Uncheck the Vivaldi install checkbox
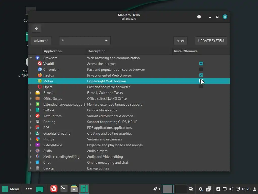The height and width of the screenshot is (194, 258). tap(201, 63)
